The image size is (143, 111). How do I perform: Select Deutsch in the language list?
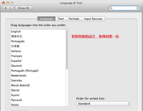pyautogui.click(x=38, y=66)
